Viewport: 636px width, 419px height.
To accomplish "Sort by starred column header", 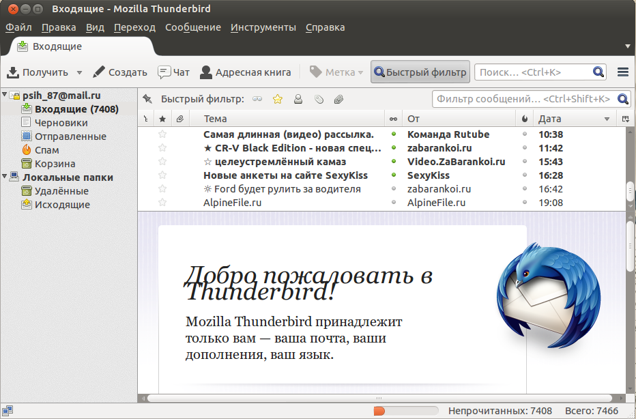I will pyautogui.click(x=162, y=119).
